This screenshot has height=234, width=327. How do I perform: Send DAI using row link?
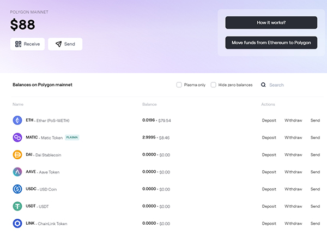click(x=315, y=155)
